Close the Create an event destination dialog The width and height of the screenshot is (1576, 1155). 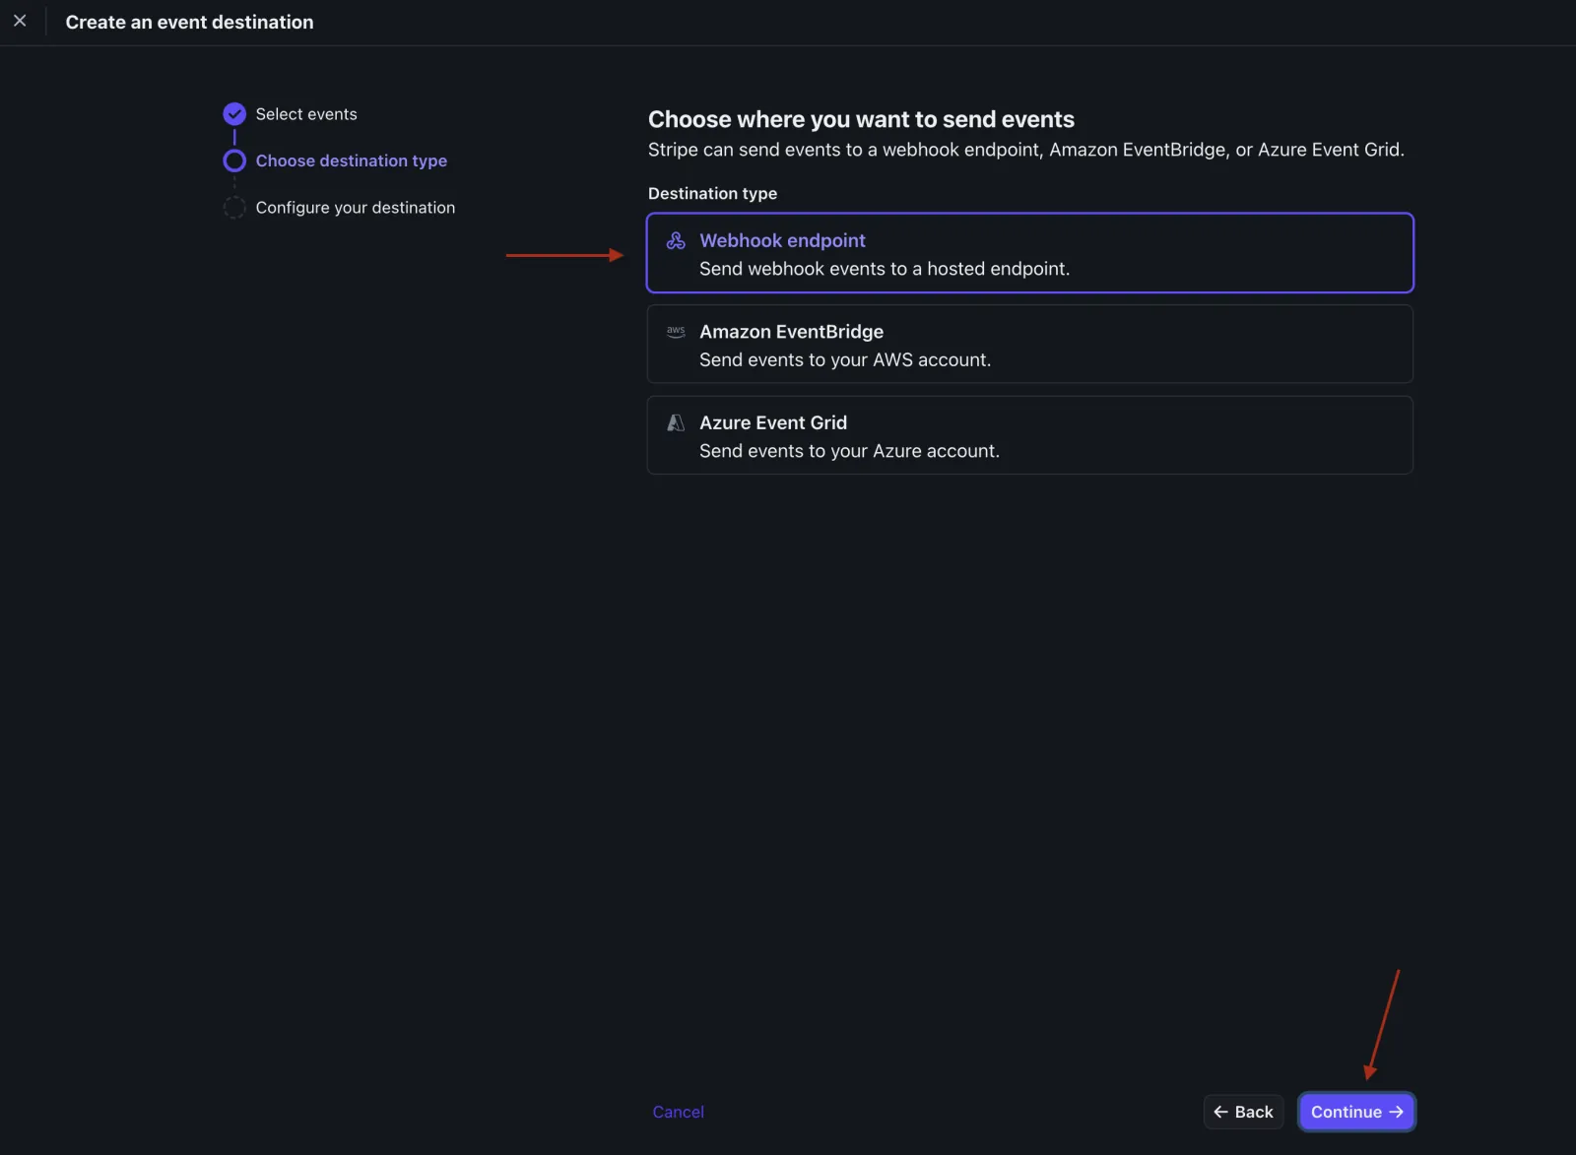[20, 21]
